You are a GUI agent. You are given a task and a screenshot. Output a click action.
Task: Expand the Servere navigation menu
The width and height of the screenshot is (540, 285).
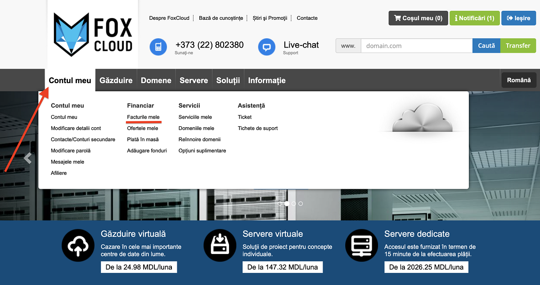click(193, 80)
